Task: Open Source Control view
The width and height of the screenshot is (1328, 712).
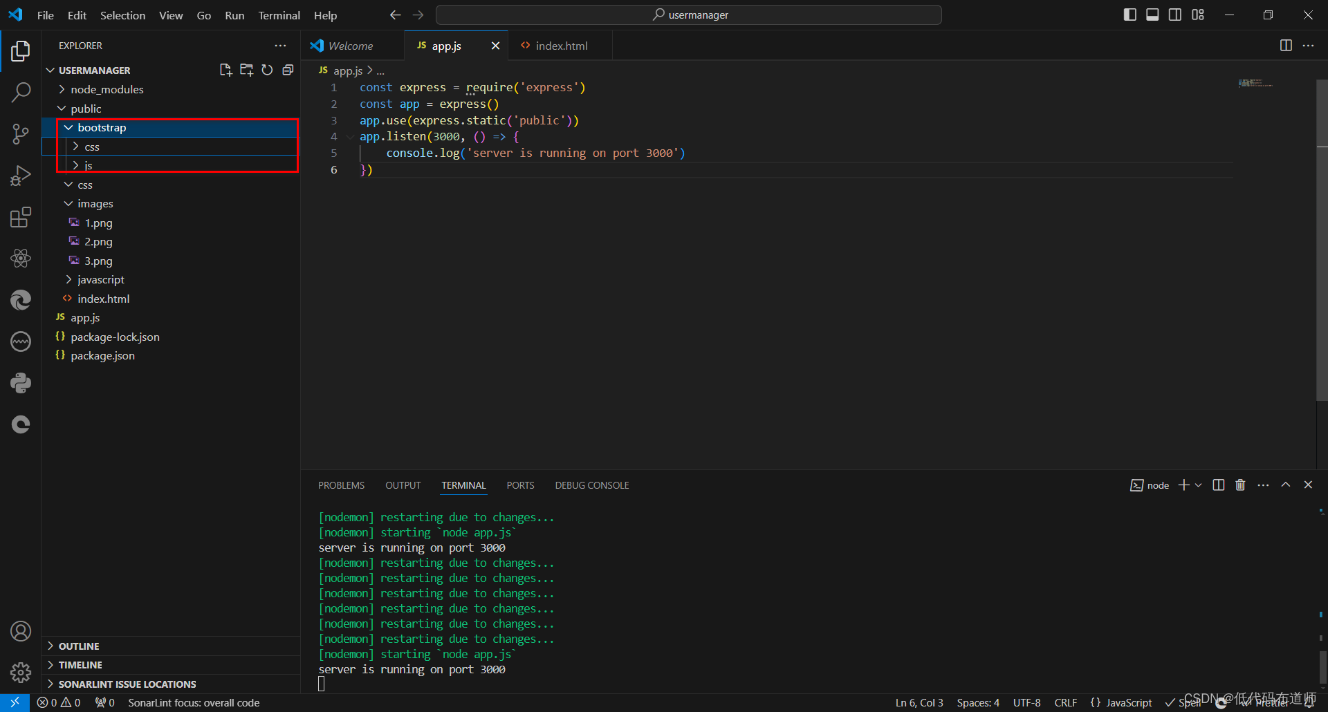Action: tap(21, 133)
